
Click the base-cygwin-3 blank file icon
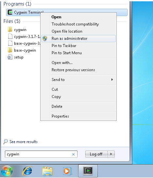[10, 43]
